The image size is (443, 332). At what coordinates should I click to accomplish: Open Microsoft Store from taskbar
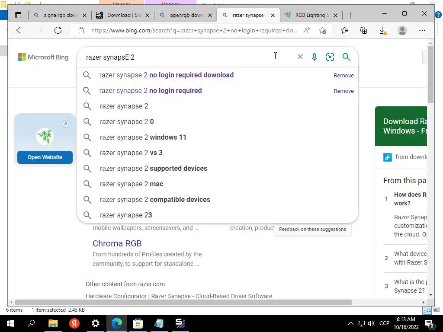pyautogui.click(x=138, y=323)
